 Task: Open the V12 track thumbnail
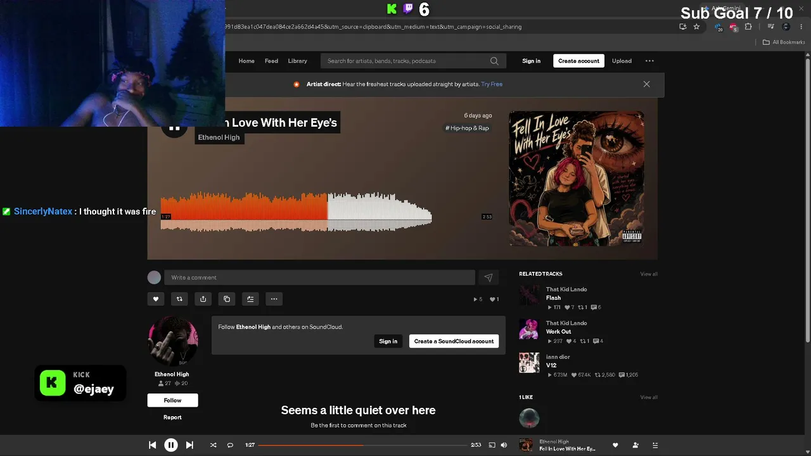click(529, 363)
